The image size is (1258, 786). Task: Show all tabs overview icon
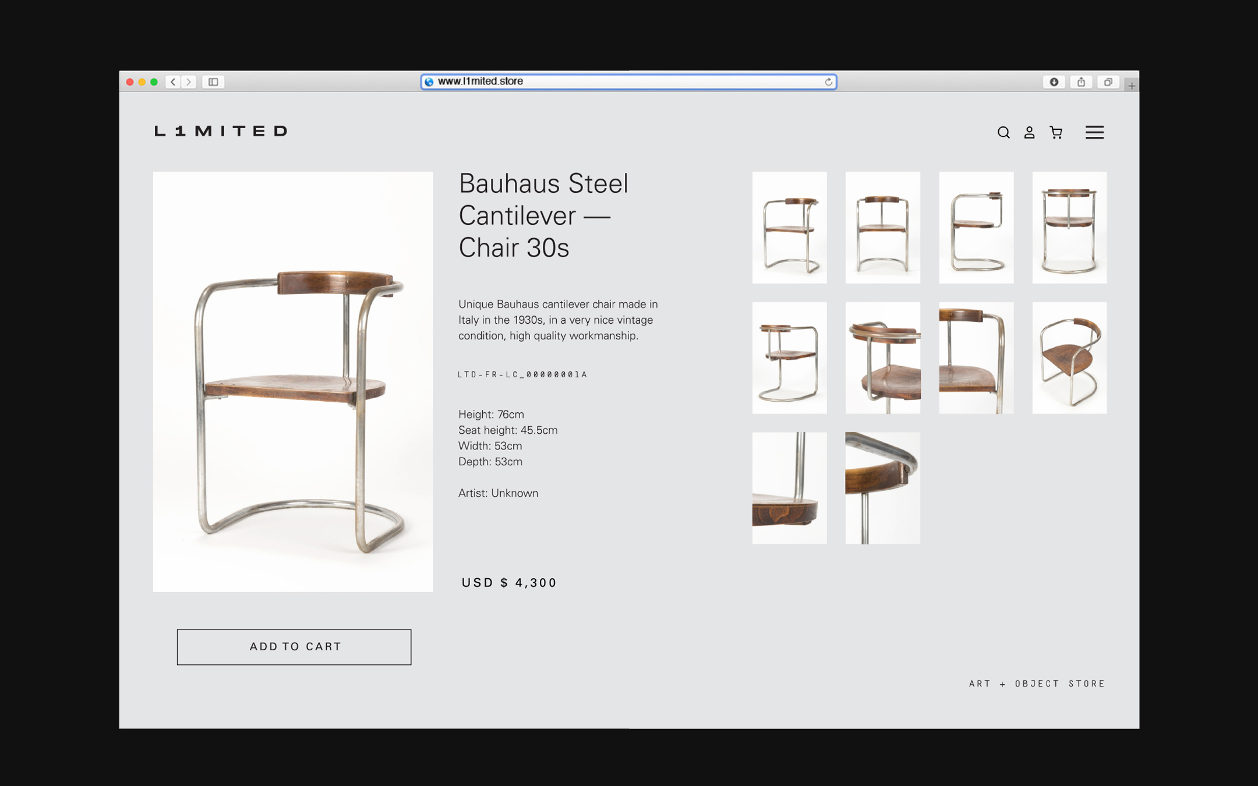[1108, 82]
